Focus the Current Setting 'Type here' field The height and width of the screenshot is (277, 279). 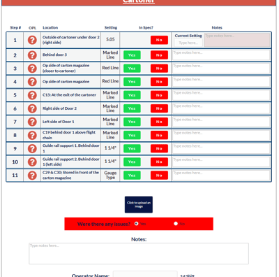[x=188, y=43]
